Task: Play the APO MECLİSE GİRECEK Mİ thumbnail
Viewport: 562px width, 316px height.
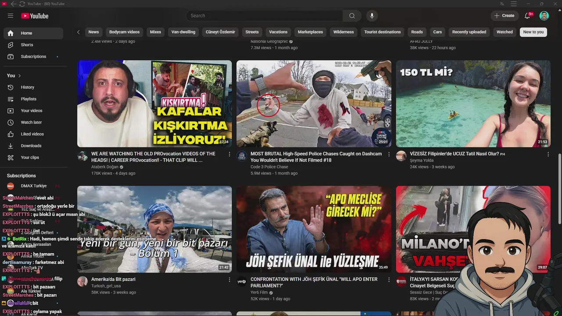Action: (314, 229)
